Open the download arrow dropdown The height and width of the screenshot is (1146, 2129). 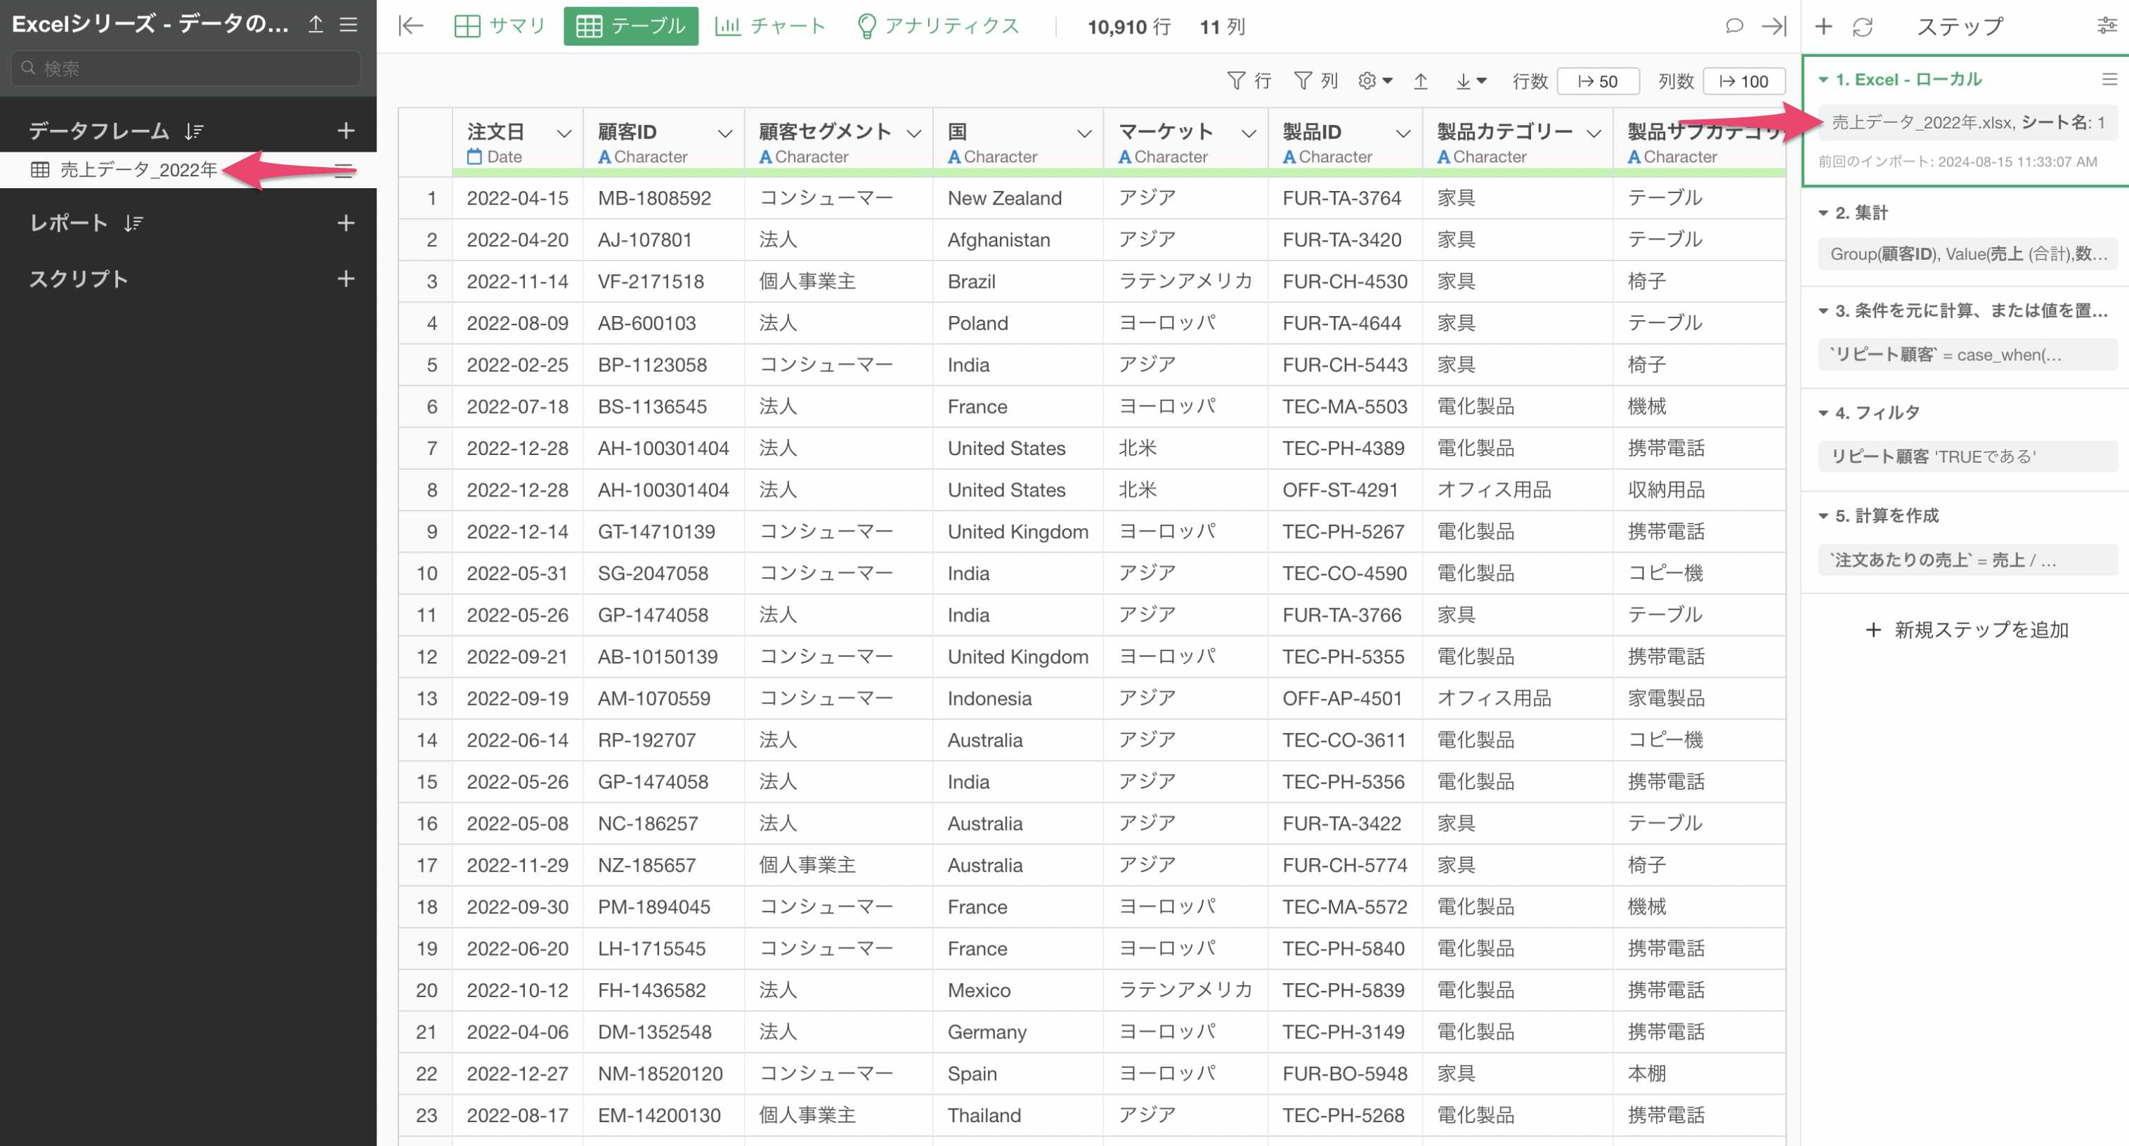[x=1471, y=81]
